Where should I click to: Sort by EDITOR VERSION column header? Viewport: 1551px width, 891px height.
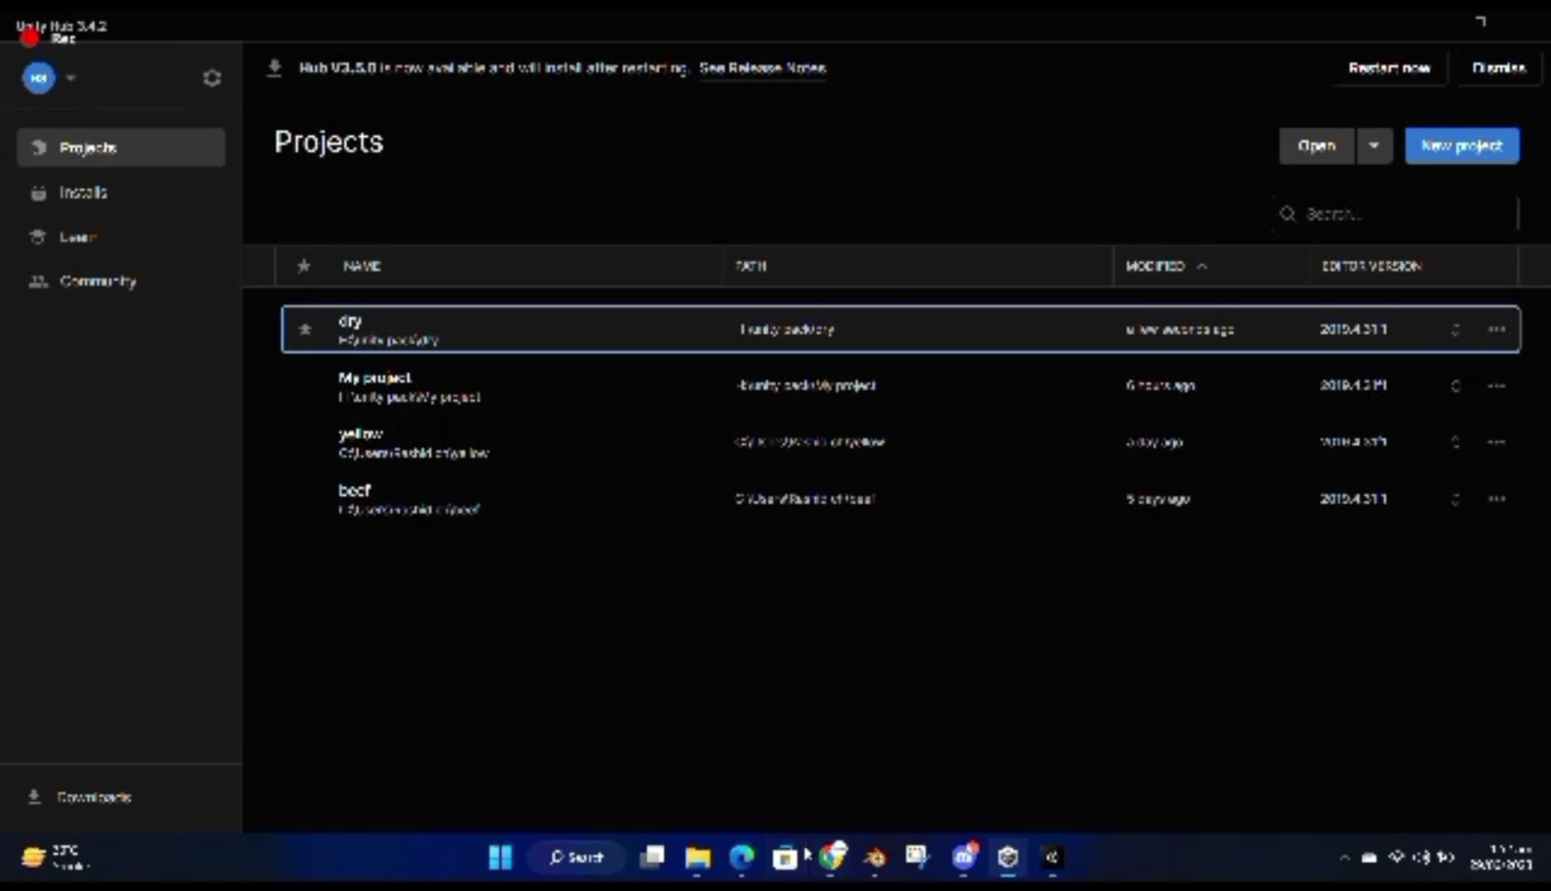click(x=1371, y=266)
